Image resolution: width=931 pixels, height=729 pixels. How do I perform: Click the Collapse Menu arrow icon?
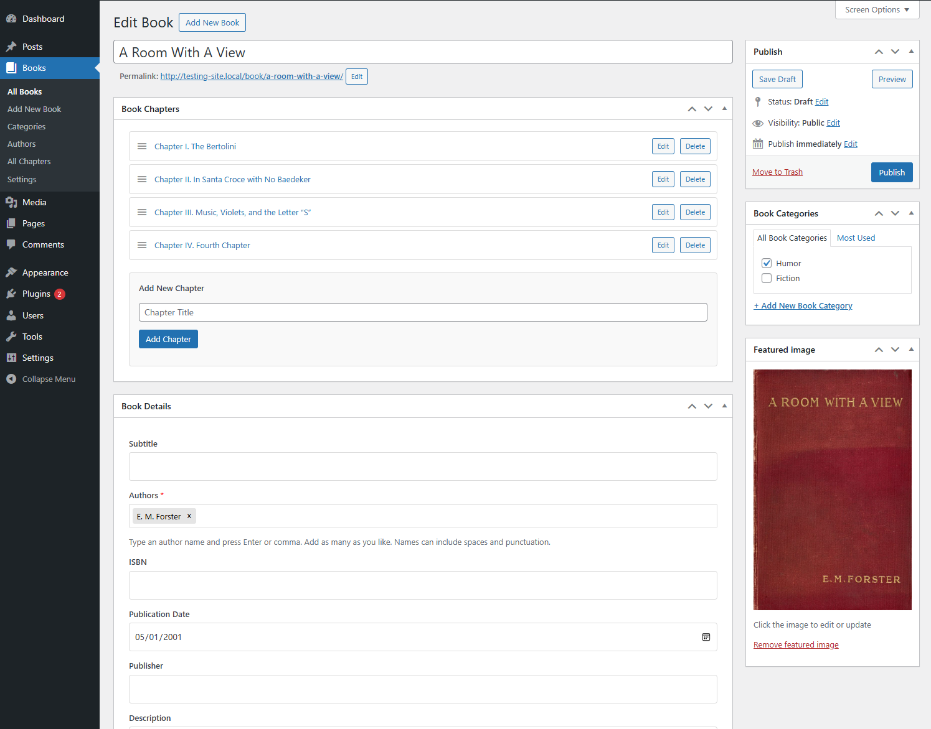pos(11,379)
